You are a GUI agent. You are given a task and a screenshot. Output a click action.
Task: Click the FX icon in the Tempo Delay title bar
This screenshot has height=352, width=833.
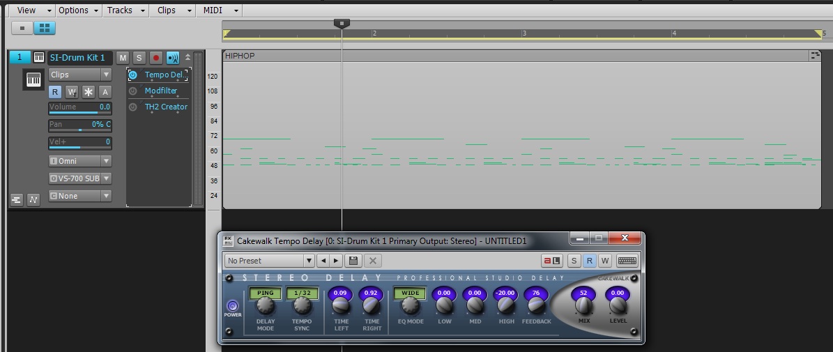point(228,240)
